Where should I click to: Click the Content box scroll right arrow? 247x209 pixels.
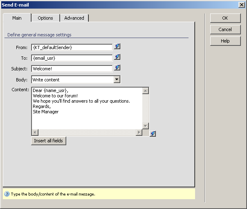click(139, 133)
